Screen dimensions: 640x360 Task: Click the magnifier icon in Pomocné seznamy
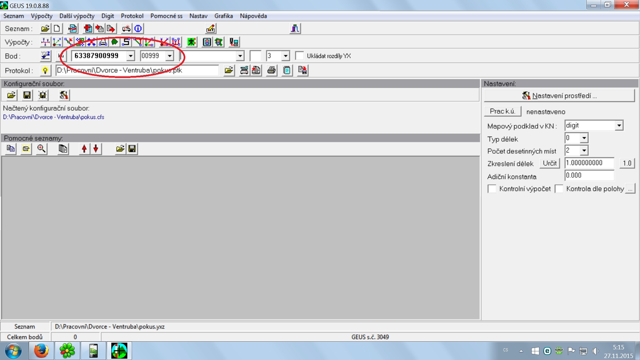click(41, 149)
